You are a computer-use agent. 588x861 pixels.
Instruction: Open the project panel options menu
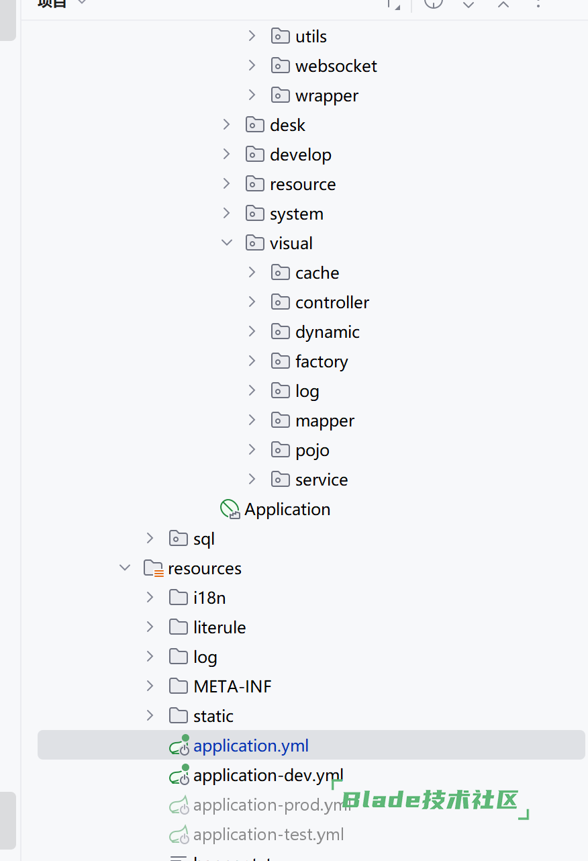click(538, 3)
